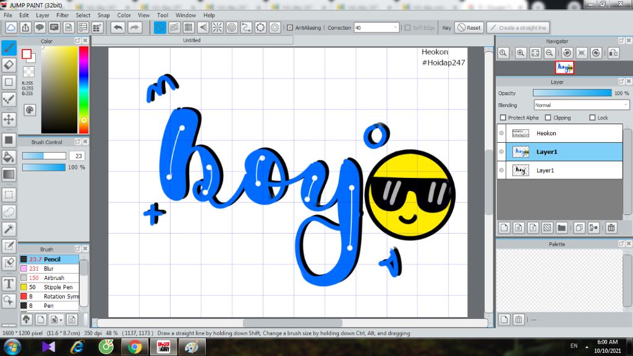Pick the Select Pen tool
The height and width of the screenshot is (356, 633).
[9, 246]
